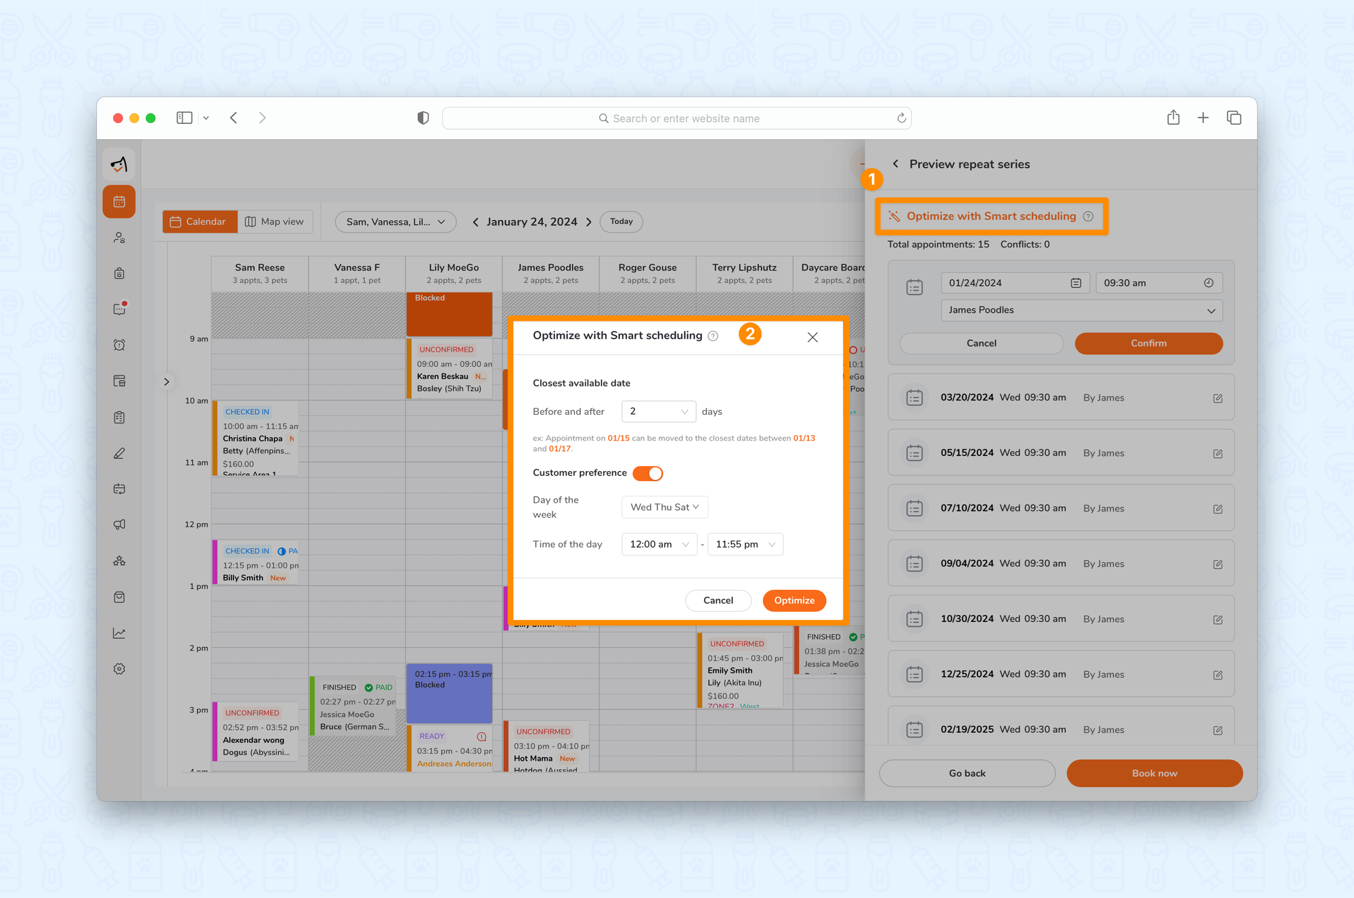Image resolution: width=1354 pixels, height=898 pixels.
Task: Close the Smart scheduling dialog
Action: (x=812, y=337)
